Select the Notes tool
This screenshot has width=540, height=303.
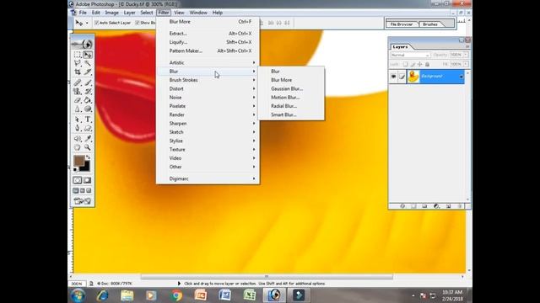tap(77, 139)
